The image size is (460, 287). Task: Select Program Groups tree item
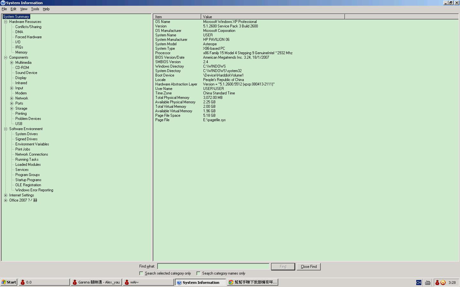(27, 175)
